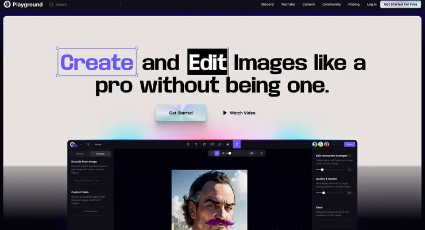
Task: Click the panel toggle icon left of Acme
Action: click(88, 144)
